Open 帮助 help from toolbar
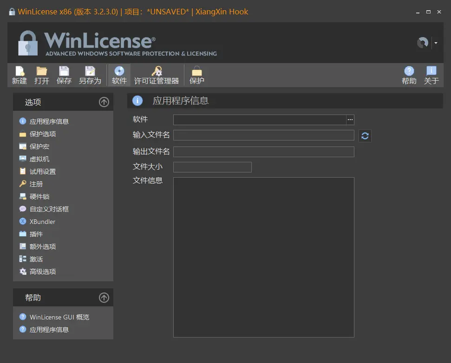Screen dimensions: 451x363 coord(409,75)
